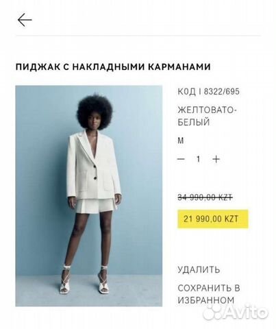
Task: Click the white jacket in the photo
Action: pos(94,166)
